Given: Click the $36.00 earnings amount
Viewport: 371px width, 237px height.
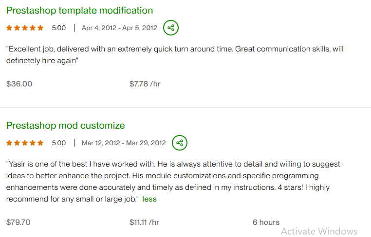Looking at the screenshot, I should coord(19,84).
